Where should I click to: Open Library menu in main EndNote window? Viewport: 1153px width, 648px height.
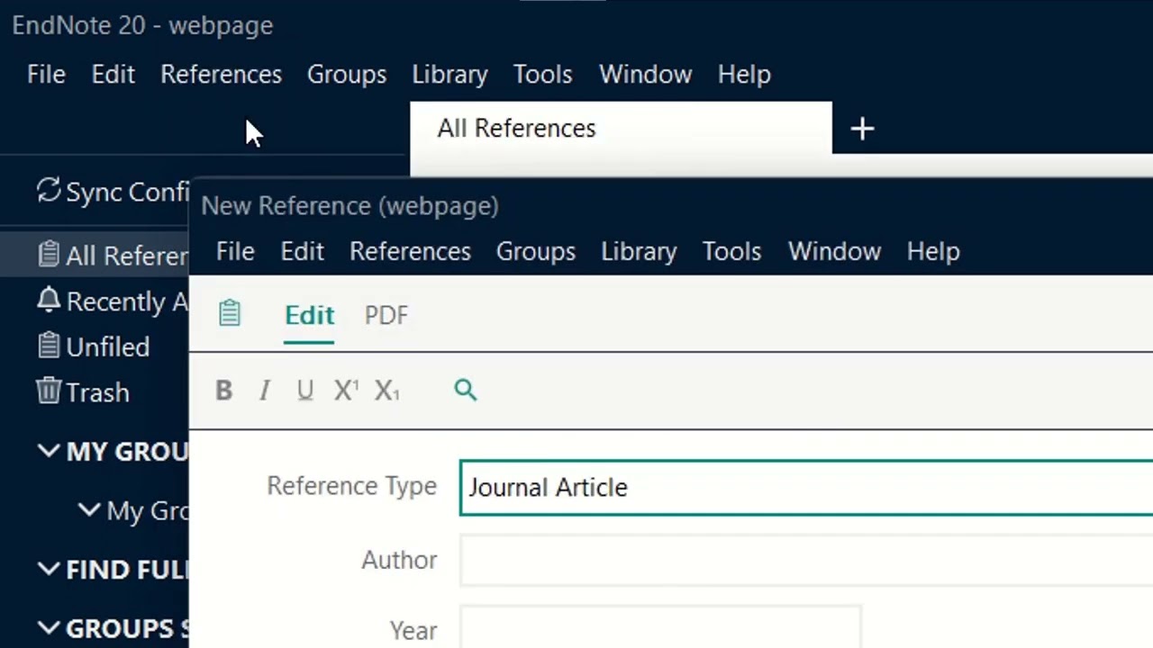click(x=449, y=74)
